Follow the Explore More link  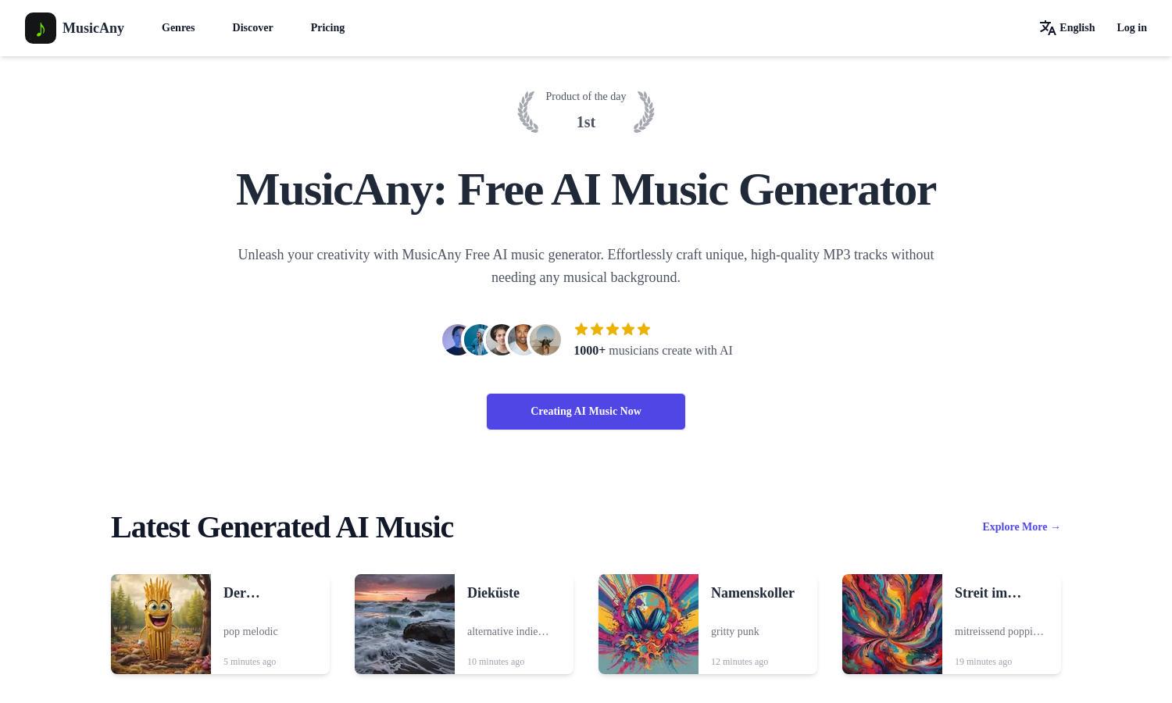point(1021,527)
